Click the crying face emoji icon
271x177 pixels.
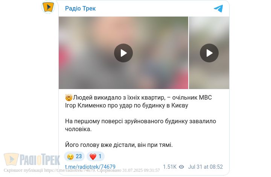pyautogui.click(x=70, y=156)
